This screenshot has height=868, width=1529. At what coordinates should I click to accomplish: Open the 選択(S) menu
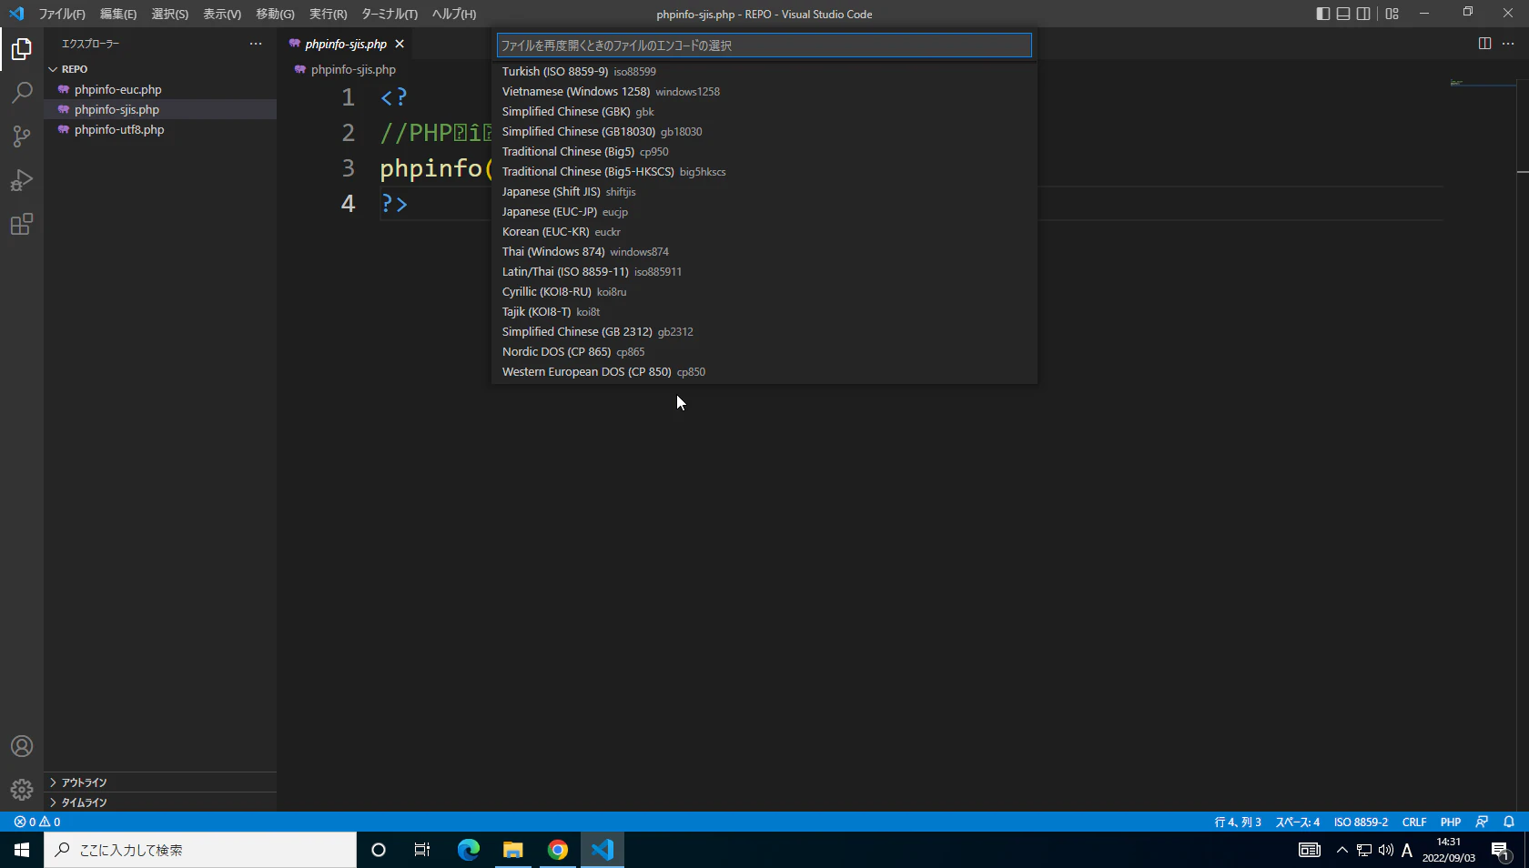click(170, 14)
